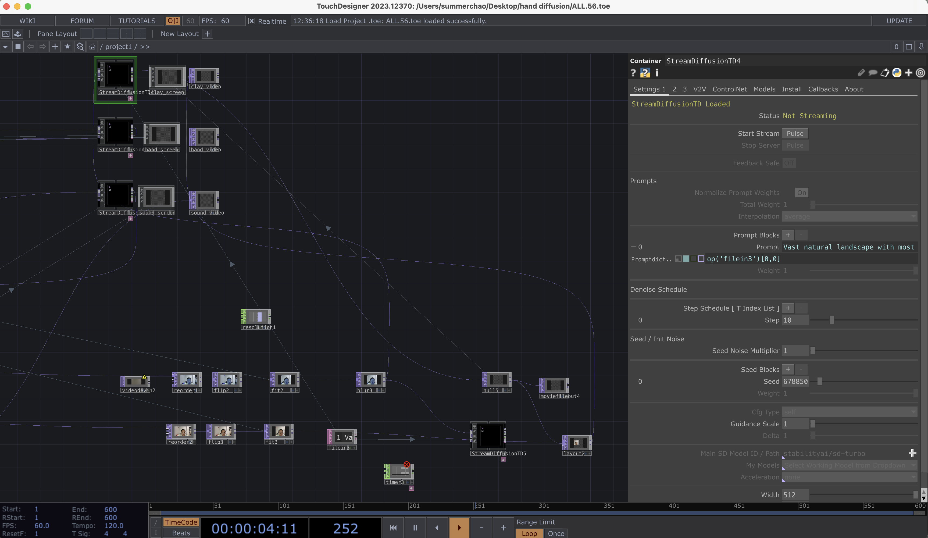This screenshot has width=928, height=538.
Task: Click the Python help icon in parameter panel
Action: pyautogui.click(x=645, y=73)
